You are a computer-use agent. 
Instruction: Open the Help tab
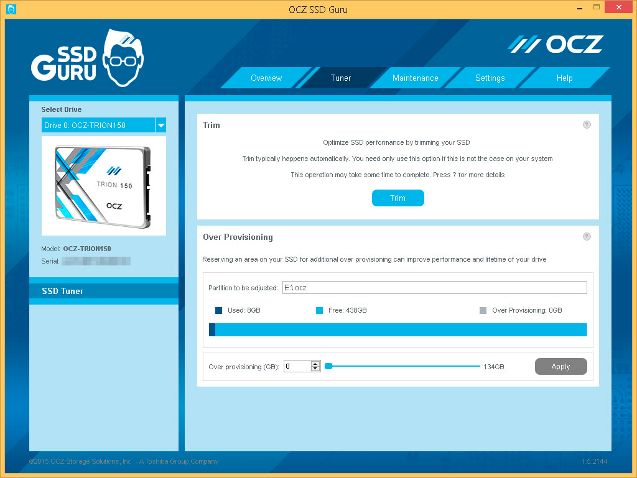pyautogui.click(x=564, y=78)
